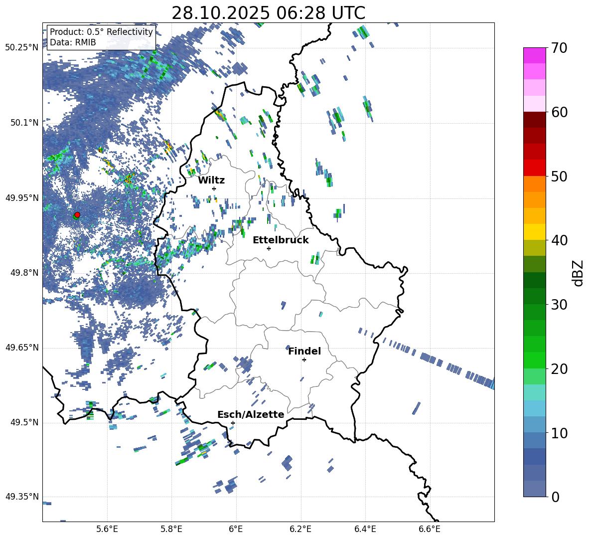The width and height of the screenshot is (590, 539).
Task: Click the Product 0.5° Reflectivity info box
Action: (x=101, y=37)
